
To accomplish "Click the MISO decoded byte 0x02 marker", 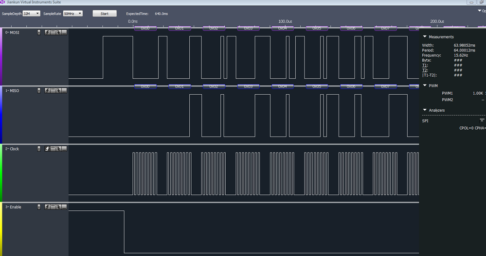I will pyautogui.click(x=214, y=86).
